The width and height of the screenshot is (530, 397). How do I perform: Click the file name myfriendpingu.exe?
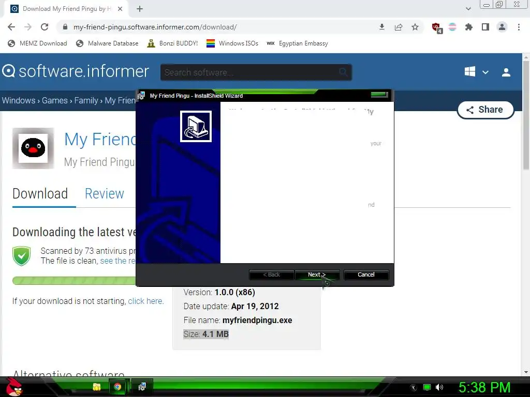[257, 320]
